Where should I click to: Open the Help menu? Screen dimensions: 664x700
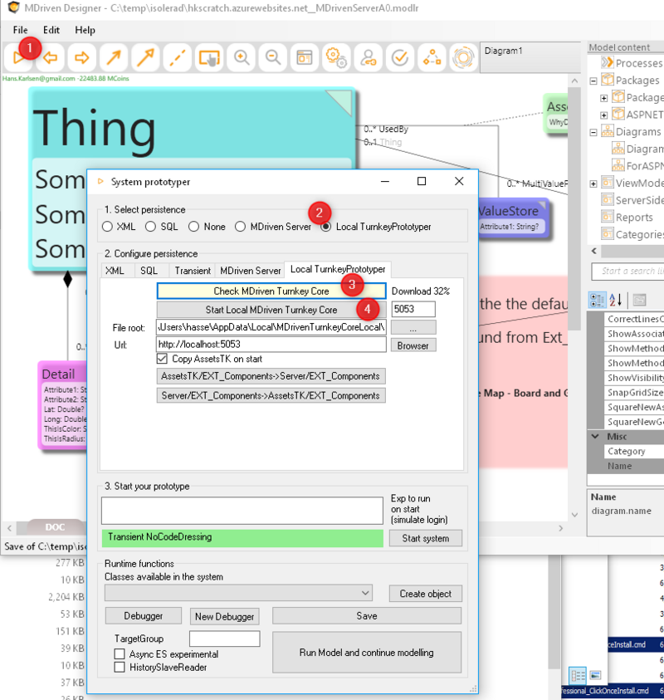(x=85, y=30)
